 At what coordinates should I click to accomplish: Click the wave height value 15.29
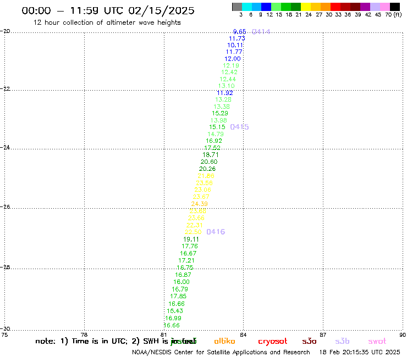click(x=220, y=113)
